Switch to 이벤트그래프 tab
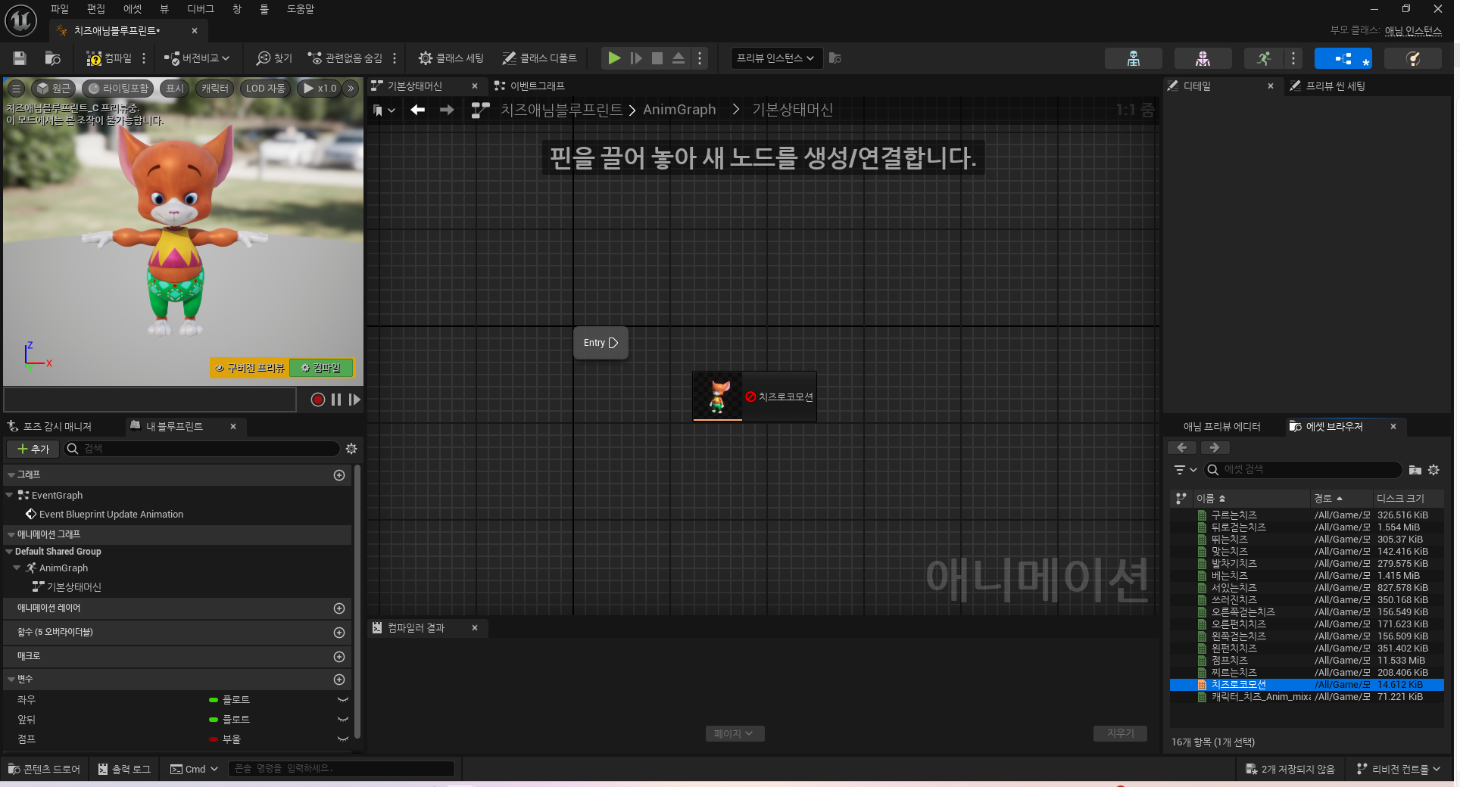This screenshot has height=787, width=1460. click(x=530, y=86)
